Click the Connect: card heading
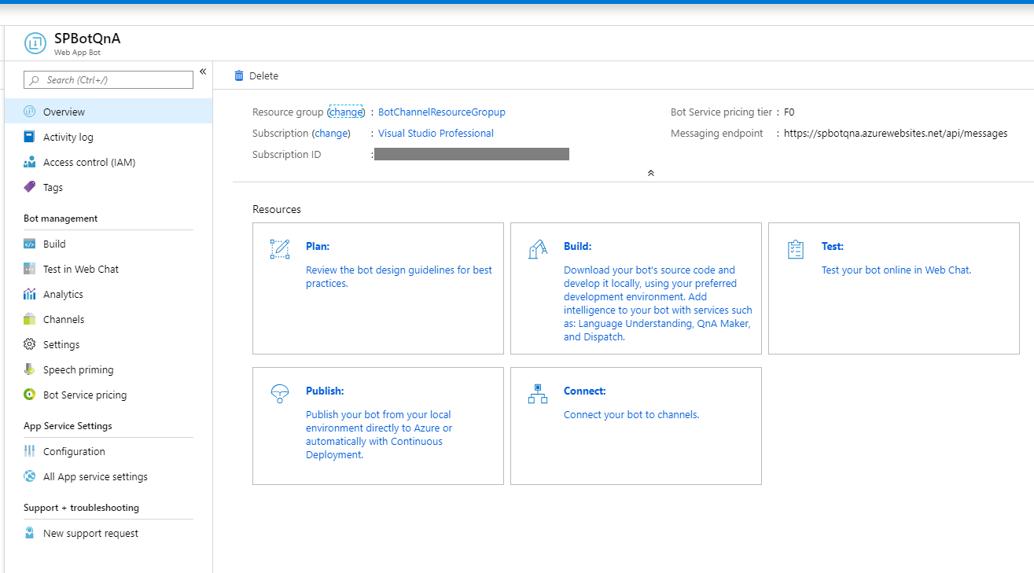This screenshot has width=1034, height=573. (585, 391)
